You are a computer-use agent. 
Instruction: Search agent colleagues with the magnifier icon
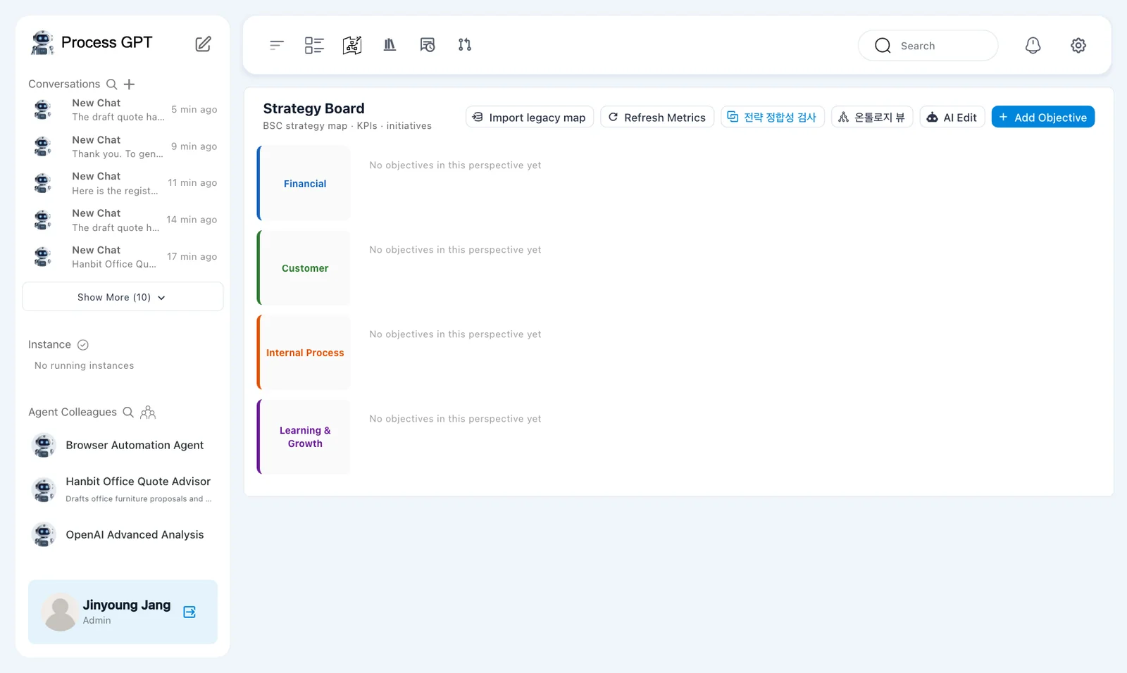tap(128, 412)
